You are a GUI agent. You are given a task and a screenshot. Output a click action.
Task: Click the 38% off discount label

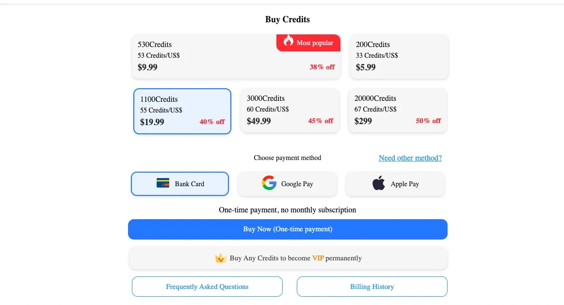[322, 67]
